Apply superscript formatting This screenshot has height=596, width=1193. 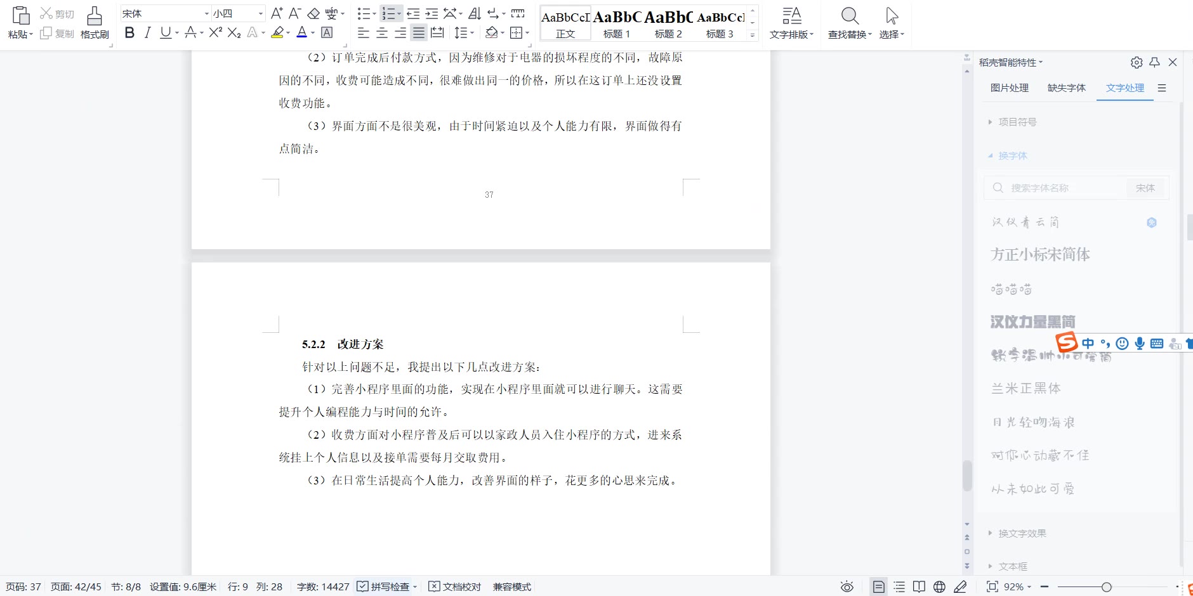click(216, 33)
